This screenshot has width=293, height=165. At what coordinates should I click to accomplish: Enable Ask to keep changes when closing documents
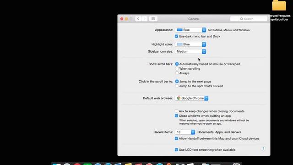[176, 111]
